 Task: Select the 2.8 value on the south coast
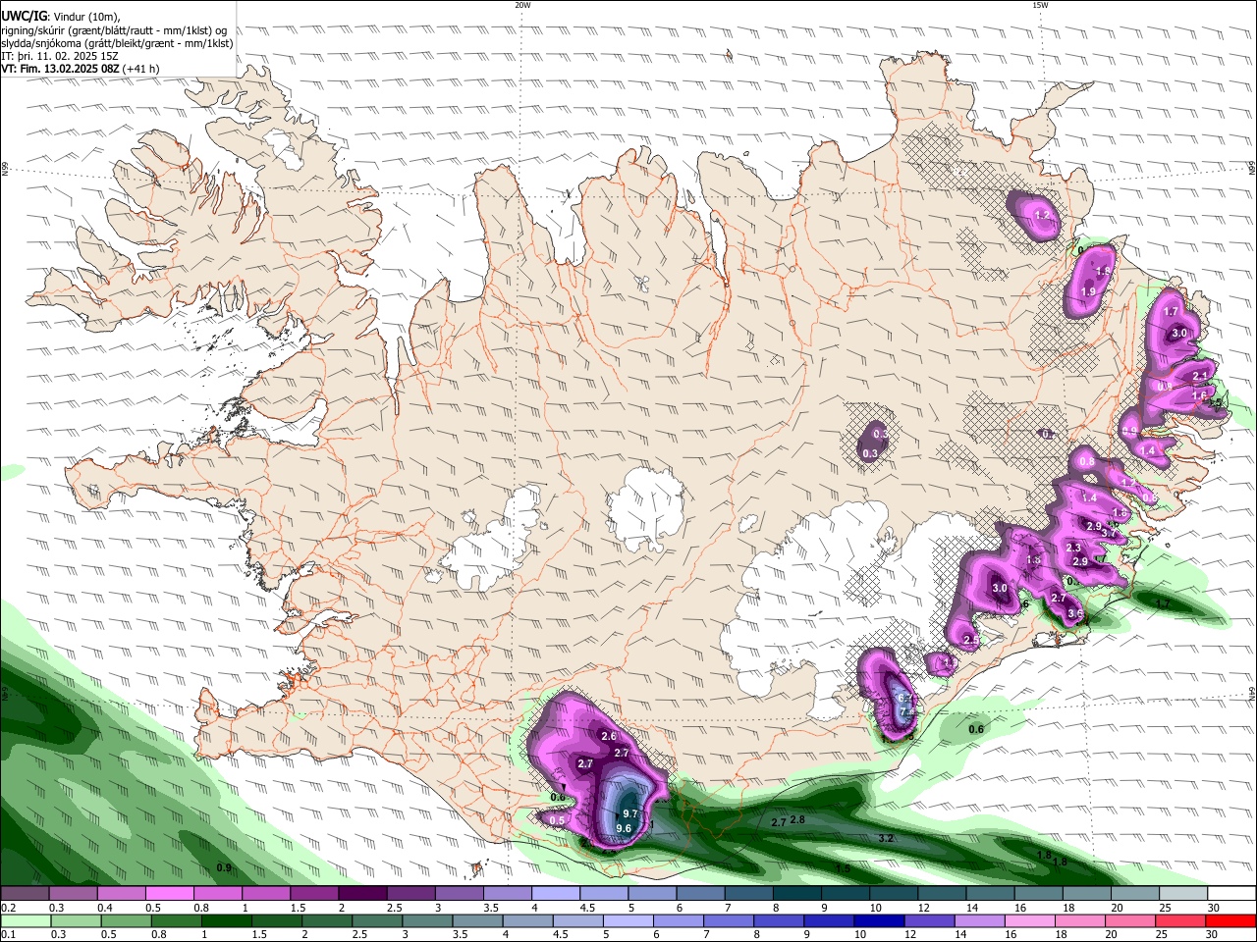(x=797, y=819)
